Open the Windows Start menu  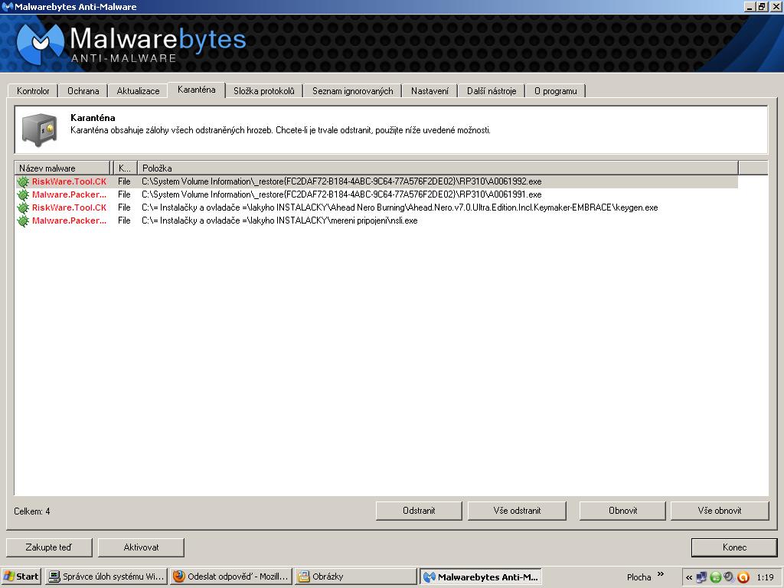tap(21, 577)
